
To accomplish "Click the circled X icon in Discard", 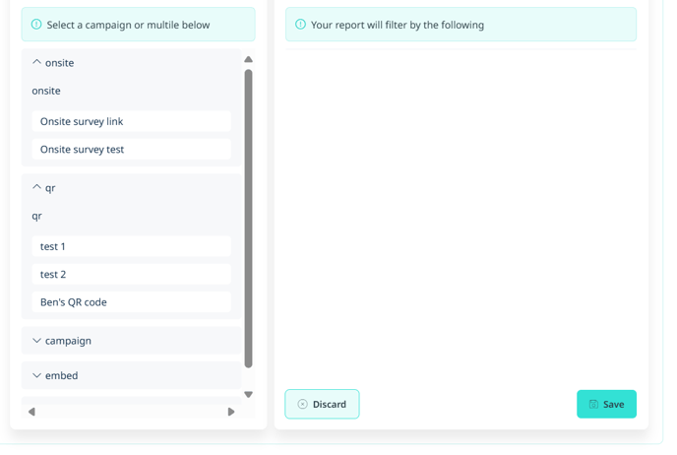I will tap(303, 404).
